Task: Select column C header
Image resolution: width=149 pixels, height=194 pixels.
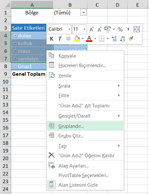Action: (97, 5)
